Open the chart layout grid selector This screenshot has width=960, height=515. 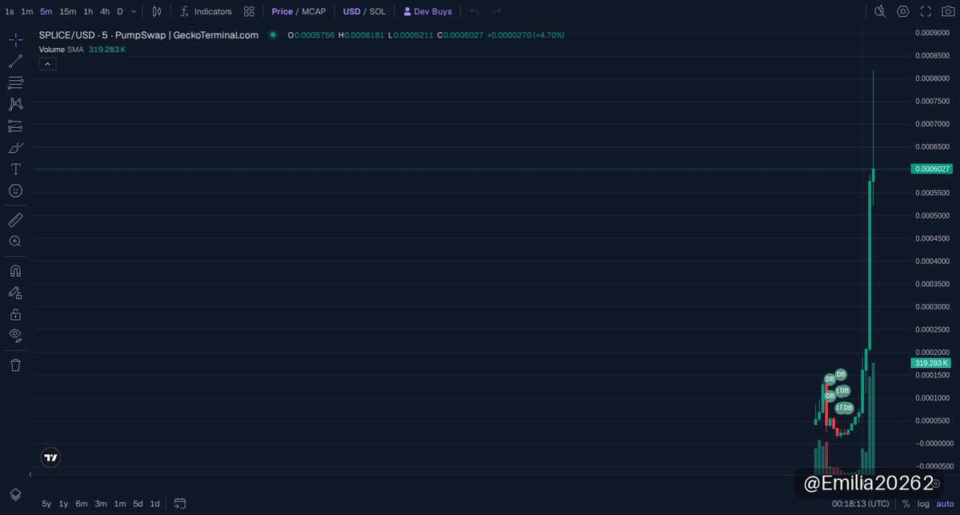[249, 12]
